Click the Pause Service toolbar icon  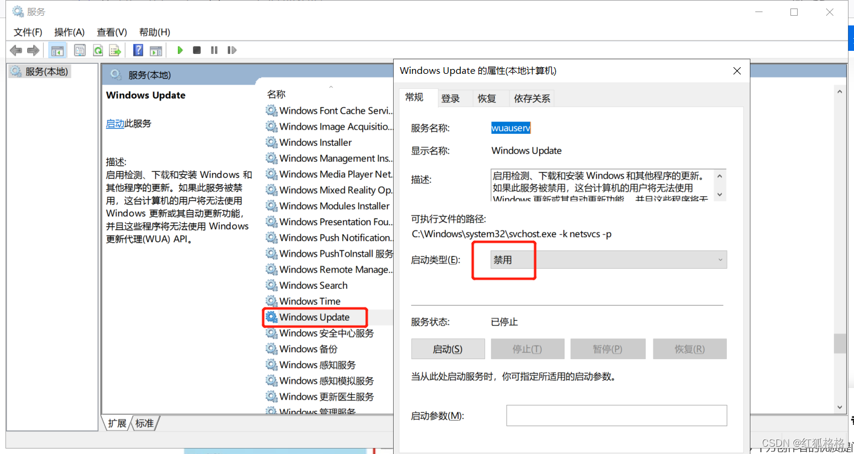(x=214, y=50)
